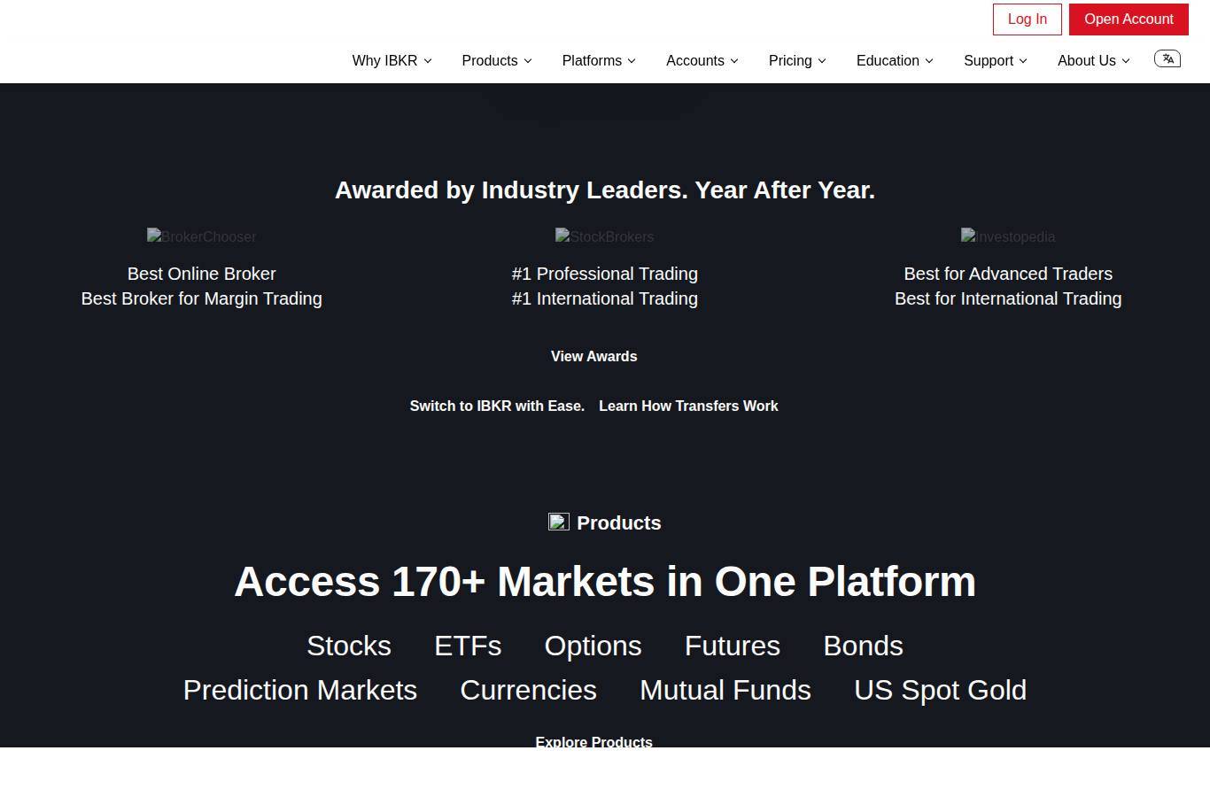Click Access 170+ Markets heading
Viewport: 1210px width, 797px height.
[605, 582]
